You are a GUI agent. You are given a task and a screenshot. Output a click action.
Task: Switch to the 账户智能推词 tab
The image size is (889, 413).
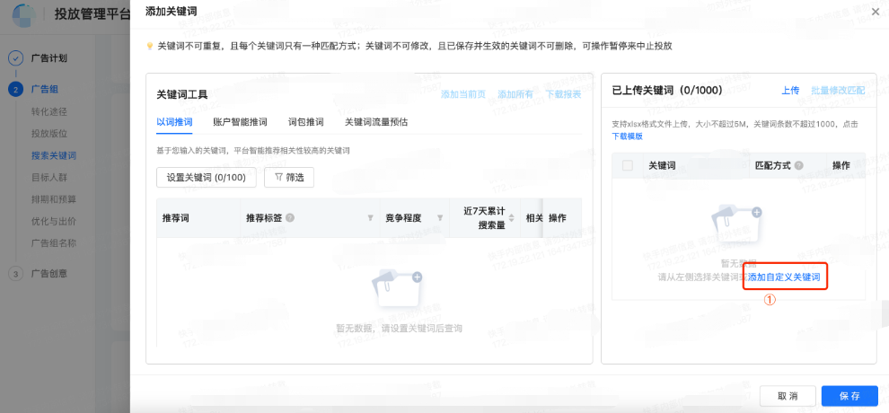coord(240,121)
